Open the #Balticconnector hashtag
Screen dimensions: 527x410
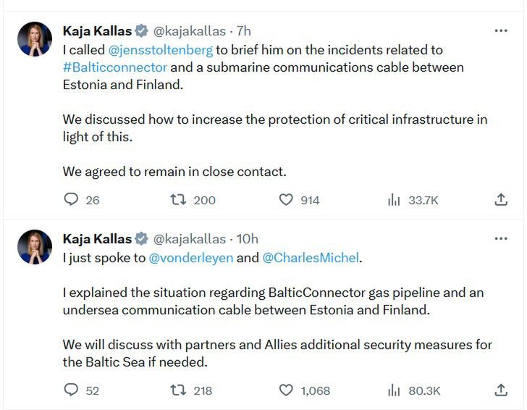click(115, 67)
